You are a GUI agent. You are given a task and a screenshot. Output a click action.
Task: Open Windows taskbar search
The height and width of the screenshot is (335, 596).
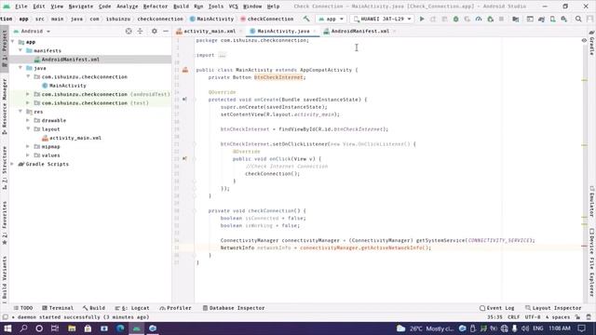click(23, 328)
